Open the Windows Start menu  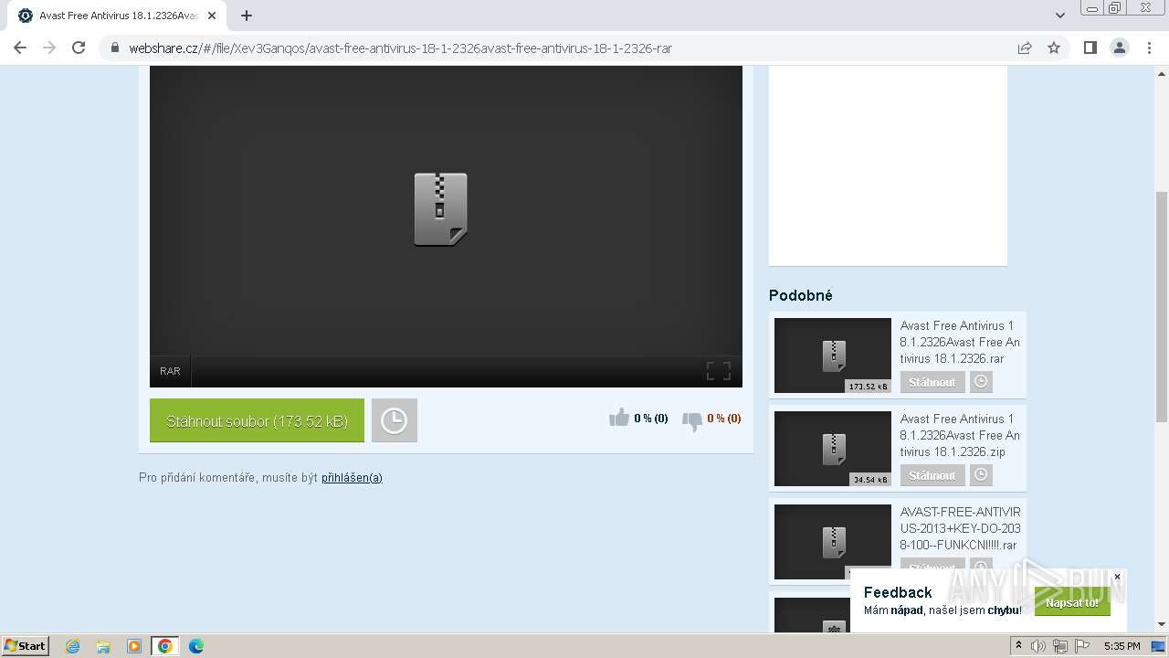26,645
